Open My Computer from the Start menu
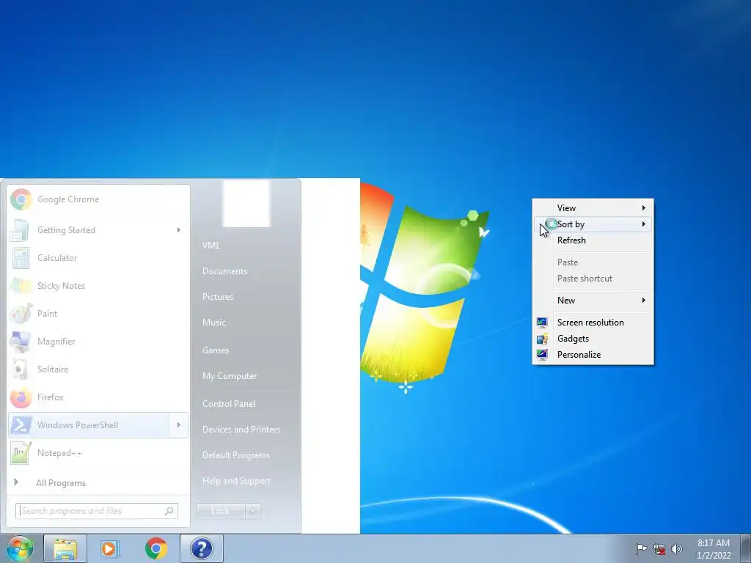751x563 pixels. coord(230,376)
